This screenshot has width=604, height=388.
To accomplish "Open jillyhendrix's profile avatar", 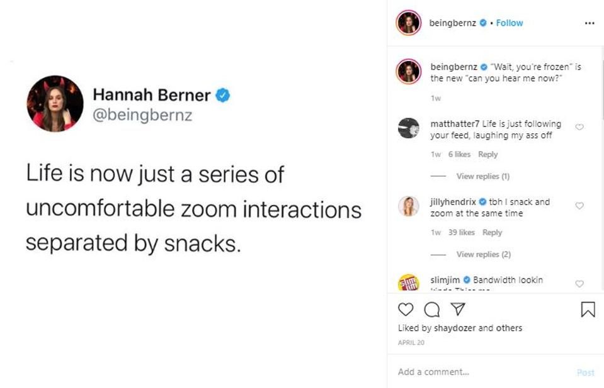I will [408, 206].
